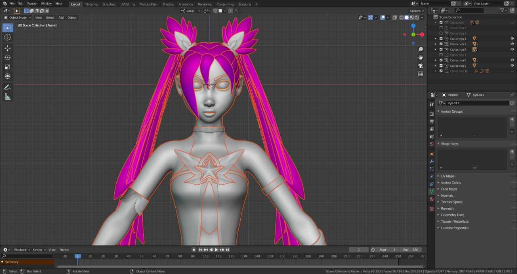Enable the Collection 2 checkbox
Screen dimensions: 517x274
click(x=441, y=28)
